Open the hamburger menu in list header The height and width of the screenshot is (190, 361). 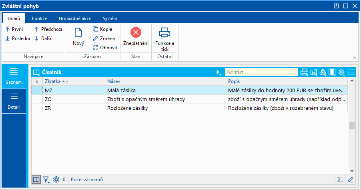[351, 73]
